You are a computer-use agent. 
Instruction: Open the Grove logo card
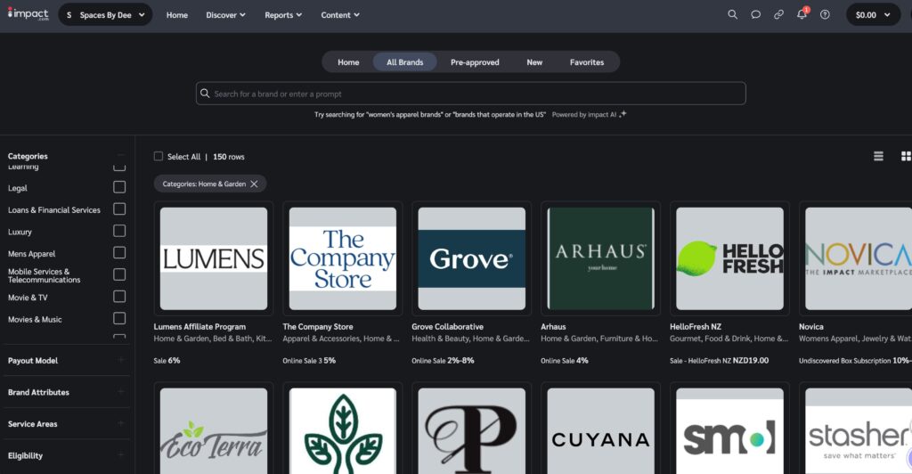coord(472,258)
